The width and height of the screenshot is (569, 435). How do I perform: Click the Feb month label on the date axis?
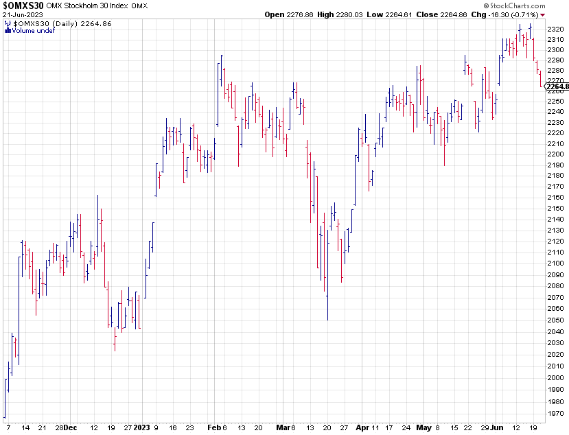point(214,427)
